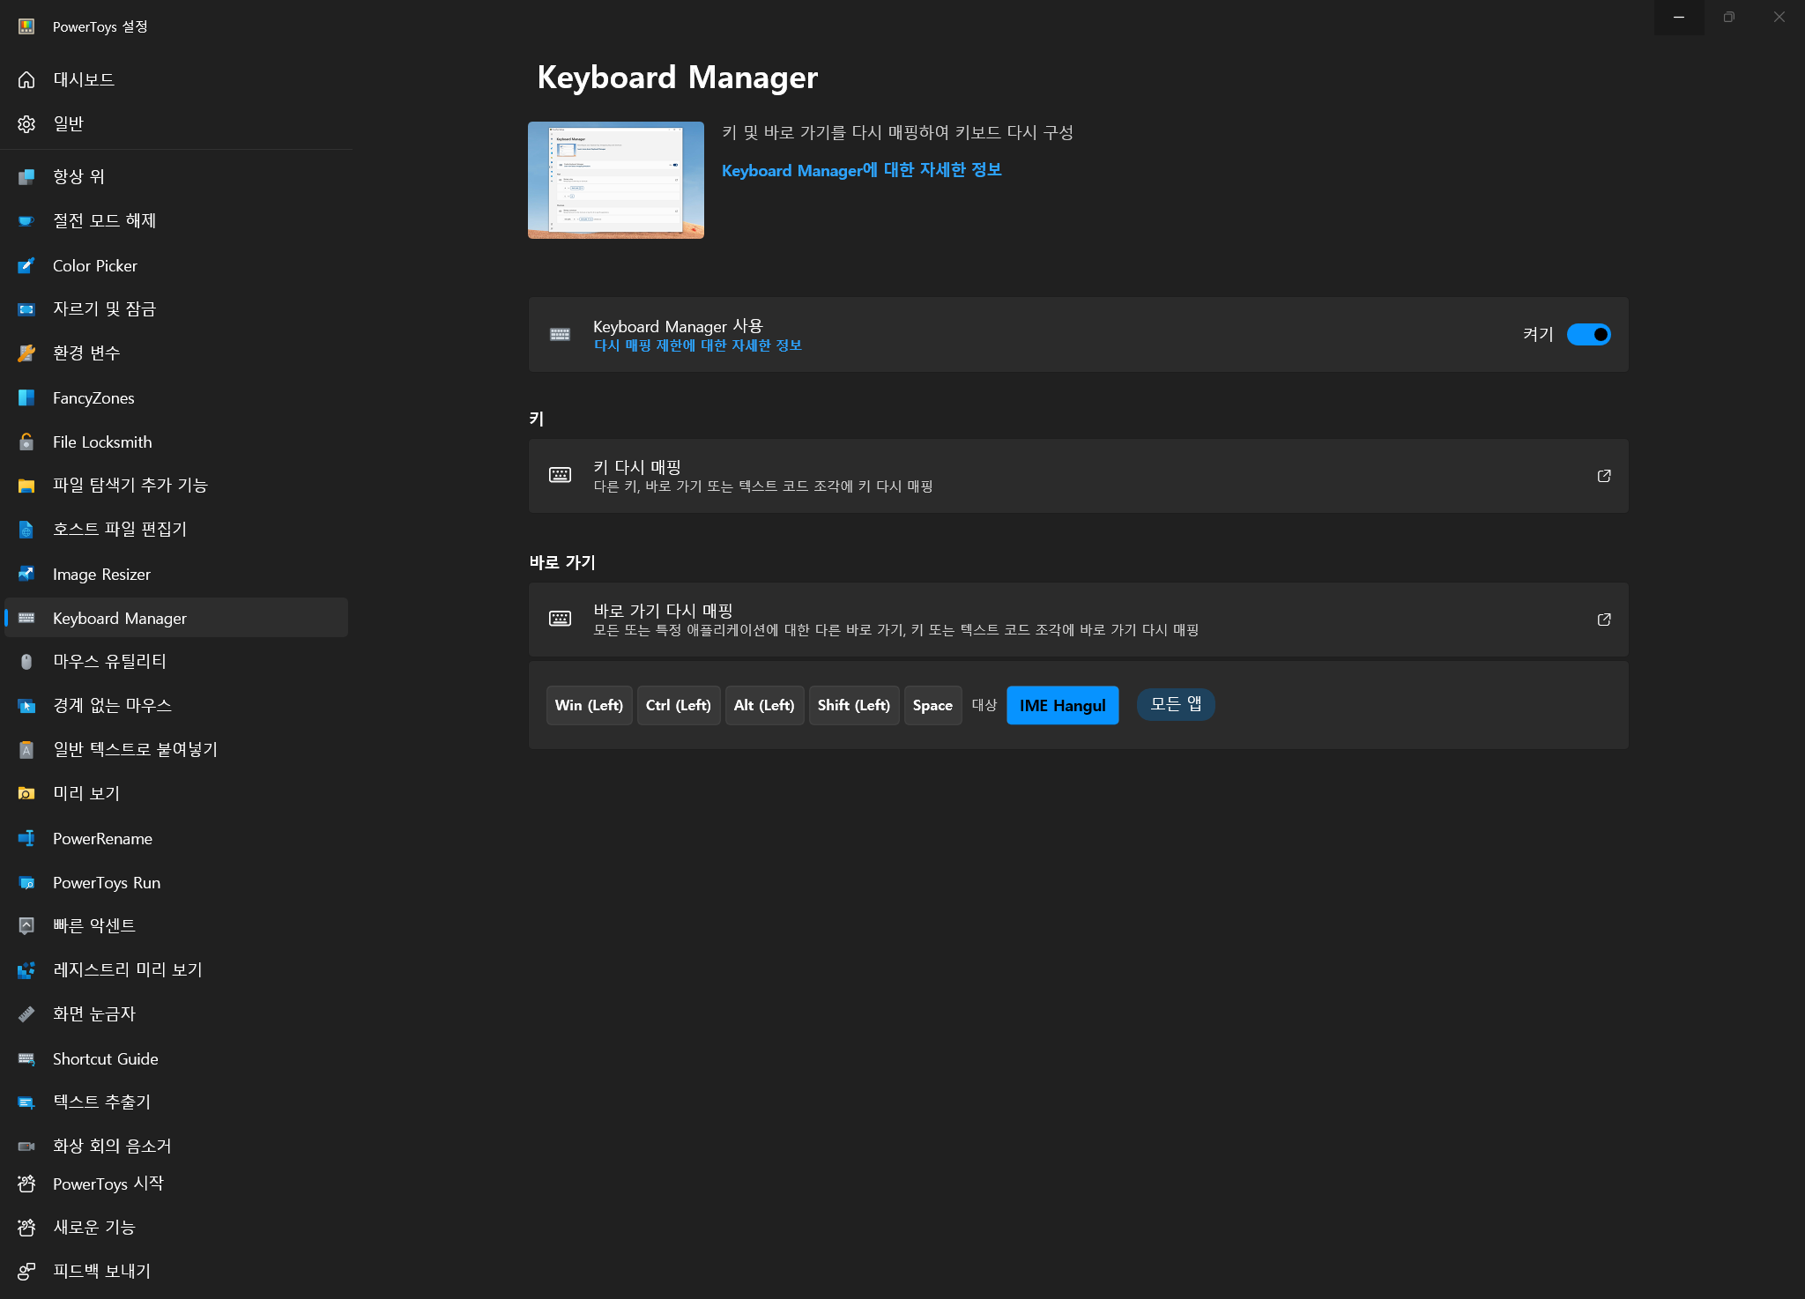Click the 화면 눈금자 ruler icon
1805x1299 pixels.
point(26,1013)
